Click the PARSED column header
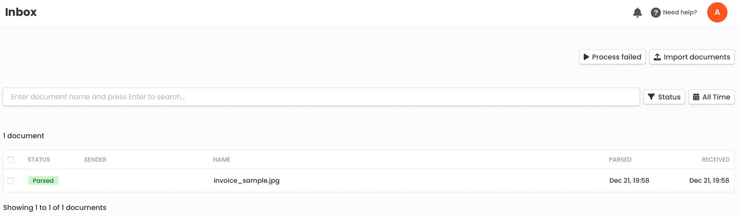The width and height of the screenshot is (740, 216). click(x=620, y=160)
